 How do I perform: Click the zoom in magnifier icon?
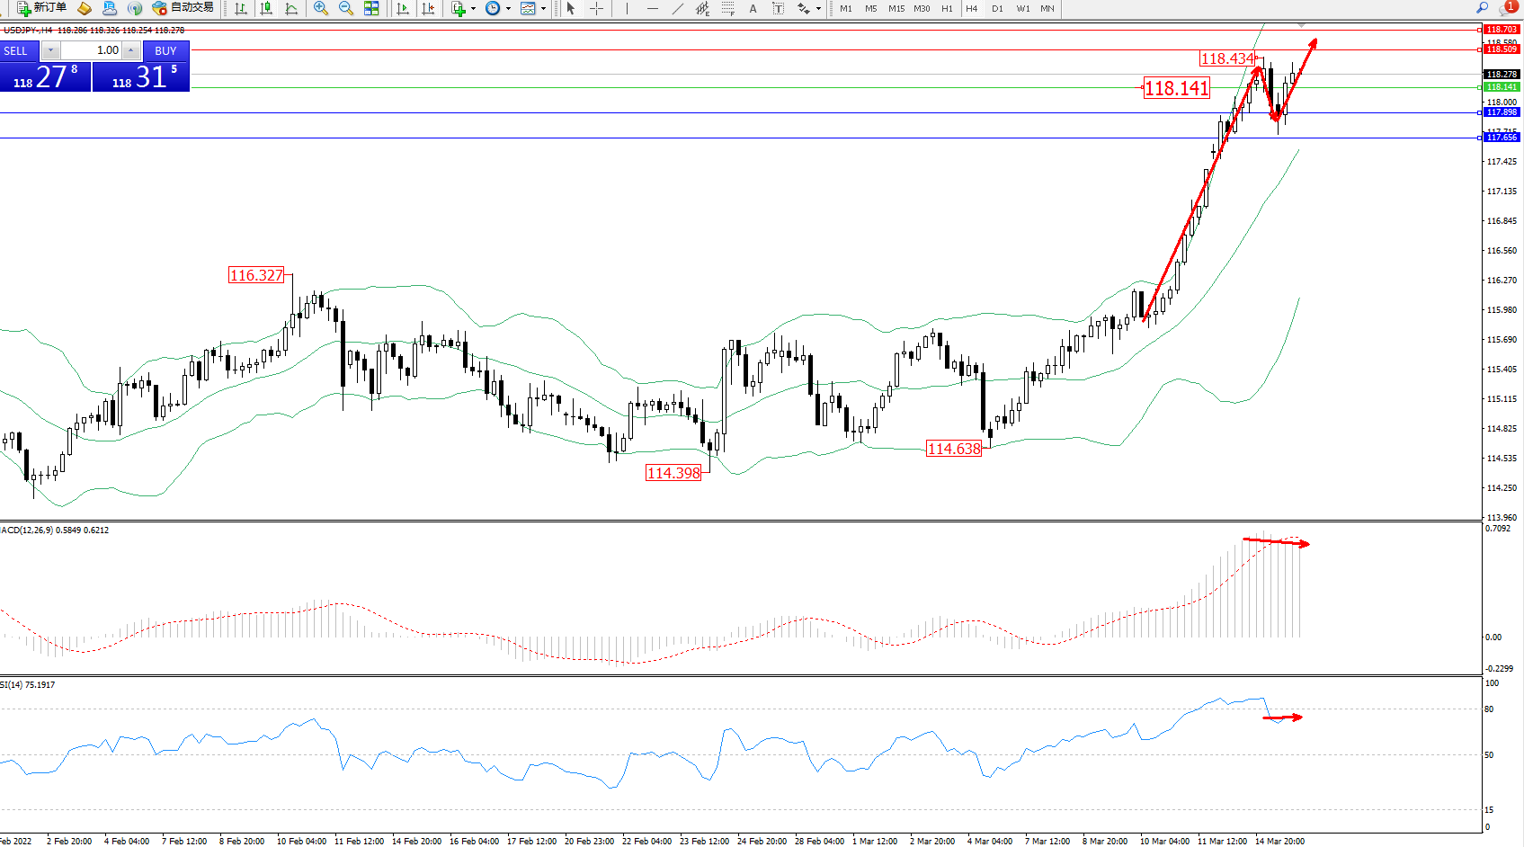(320, 8)
